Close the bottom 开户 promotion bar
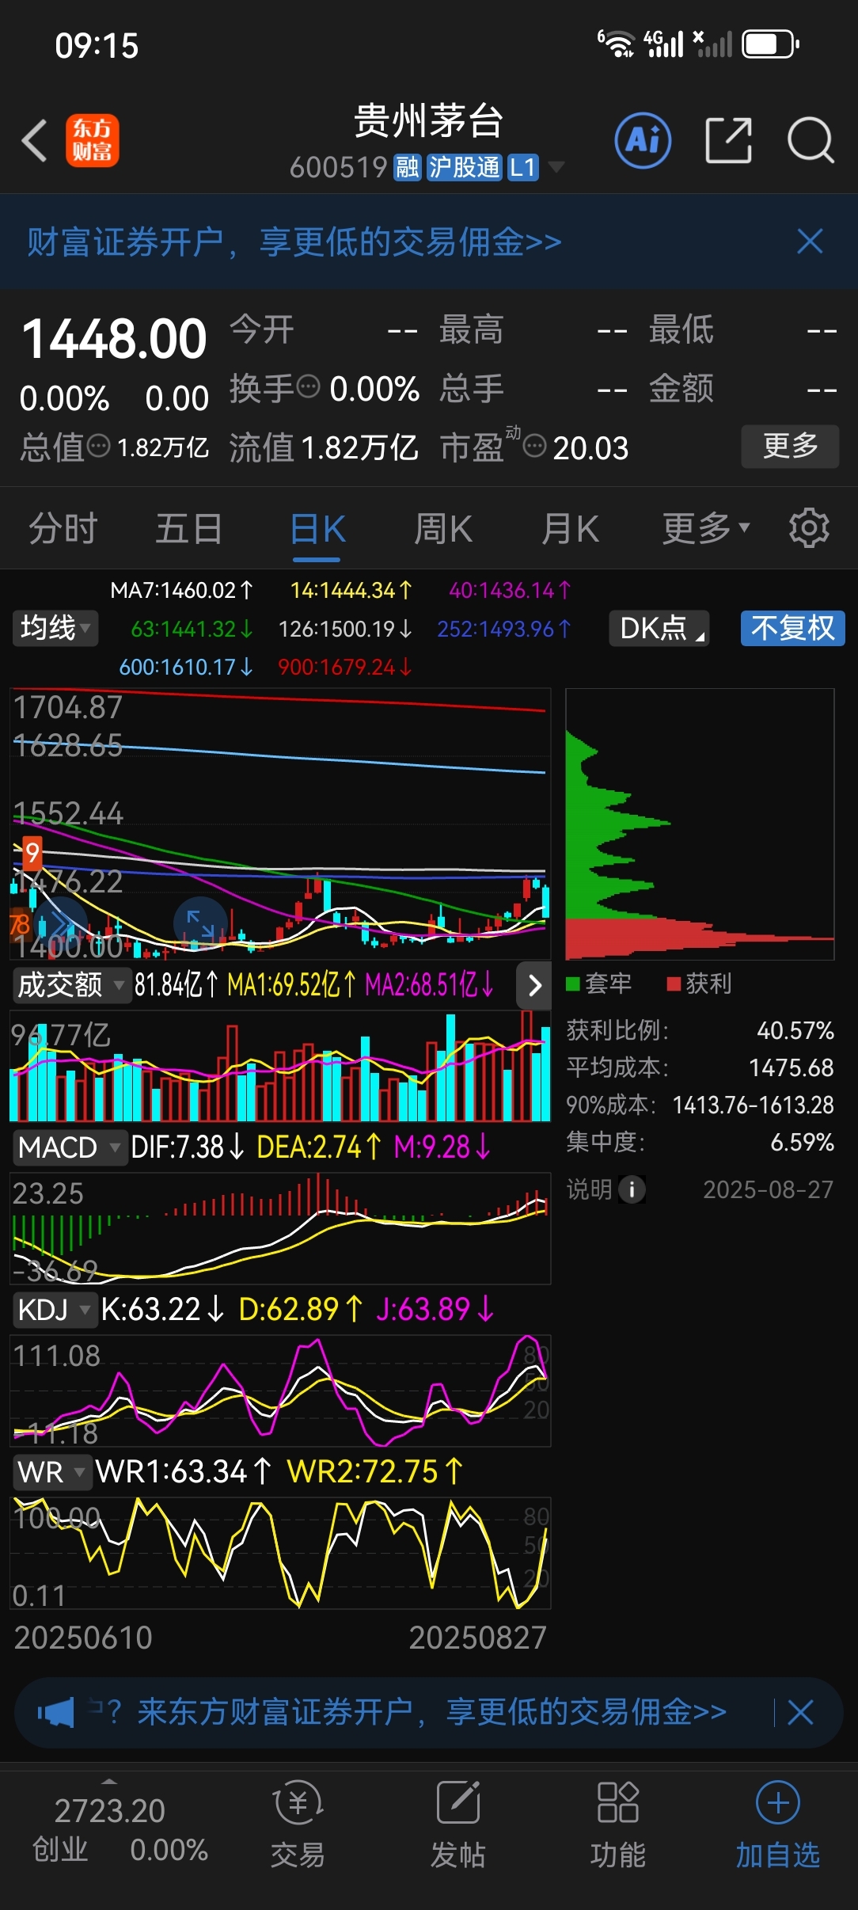This screenshot has width=858, height=1910. 800,1712
